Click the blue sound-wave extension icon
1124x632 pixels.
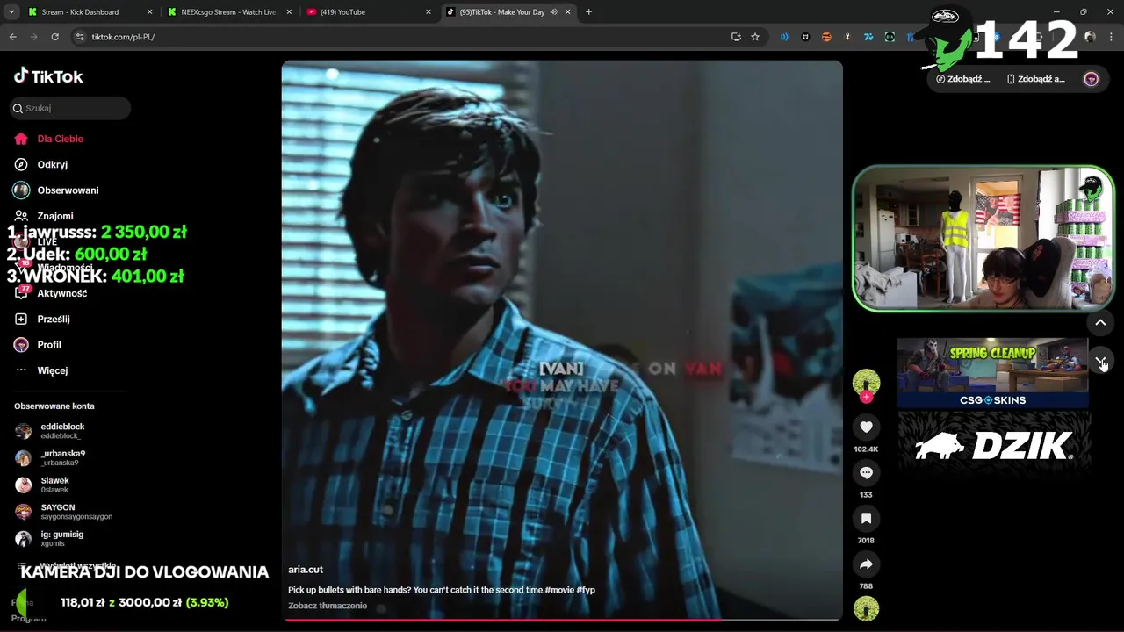click(784, 37)
